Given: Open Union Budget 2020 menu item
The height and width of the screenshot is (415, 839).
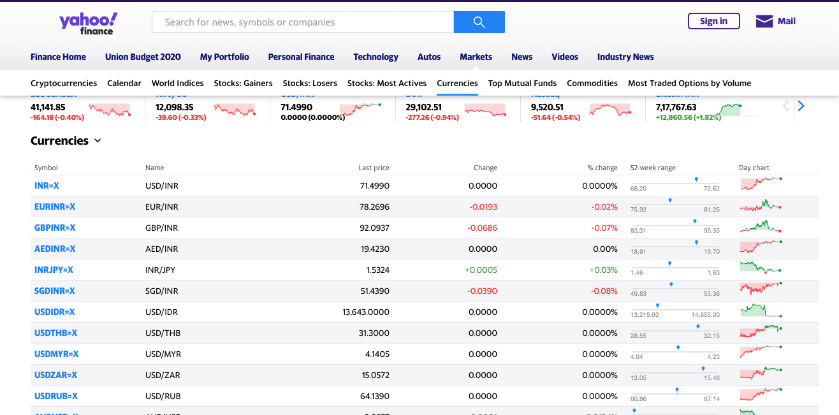Looking at the screenshot, I should coord(143,57).
